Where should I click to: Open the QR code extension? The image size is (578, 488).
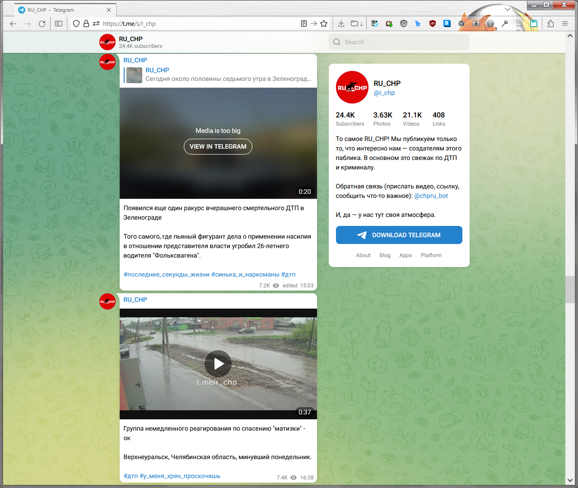pyautogui.click(x=375, y=23)
